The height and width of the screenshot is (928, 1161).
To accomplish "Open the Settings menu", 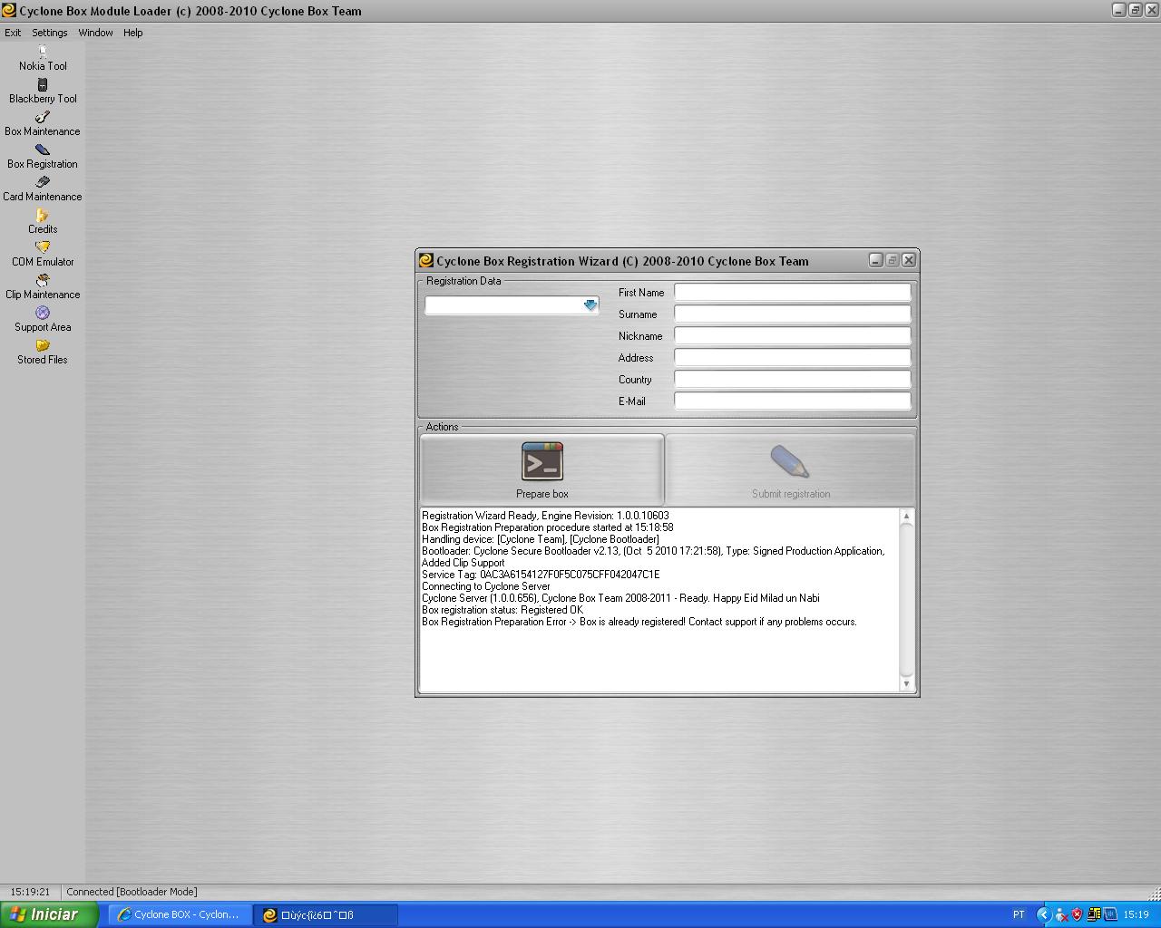I will pyautogui.click(x=50, y=33).
